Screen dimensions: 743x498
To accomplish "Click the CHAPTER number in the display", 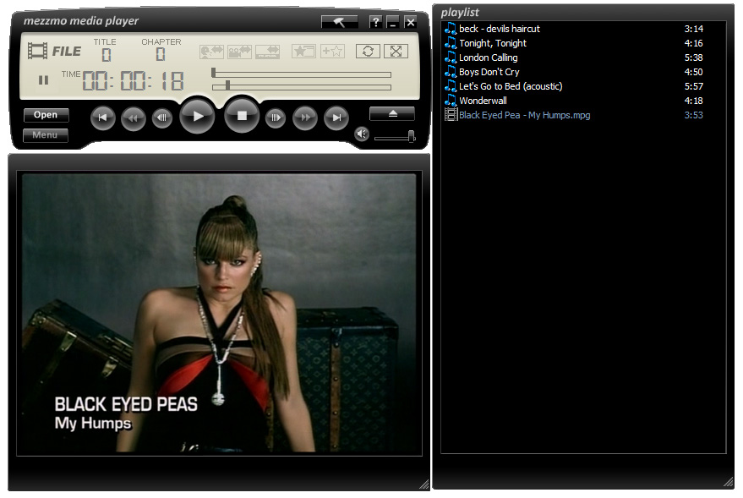I will coord(161,54).
